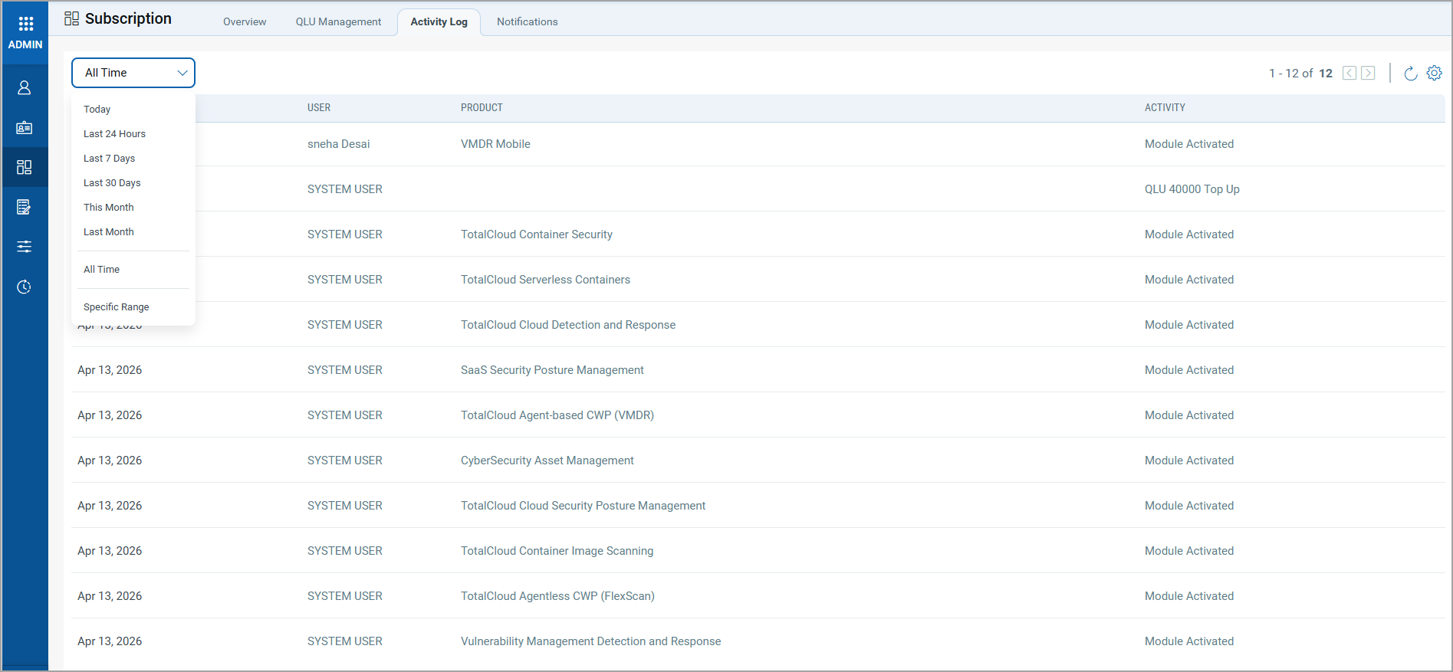This screenshot has height=672, width=1453.
Task: Open the sliders settings sidebar icon
Action: (x=25, y=247)
